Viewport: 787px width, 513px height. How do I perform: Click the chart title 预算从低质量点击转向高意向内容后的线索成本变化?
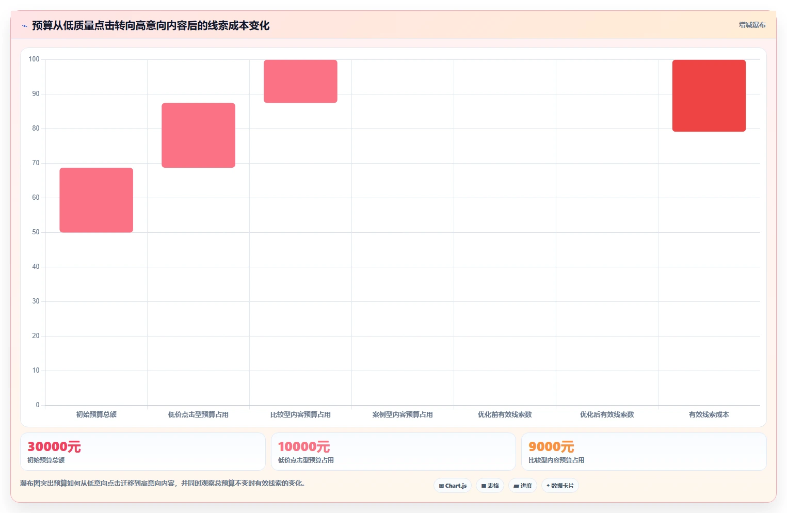151,25
